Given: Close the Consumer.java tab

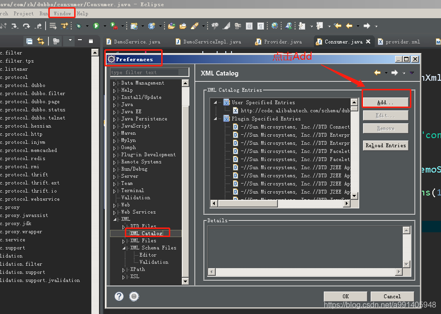Looking at the screenshot, I should coord(368,42).
